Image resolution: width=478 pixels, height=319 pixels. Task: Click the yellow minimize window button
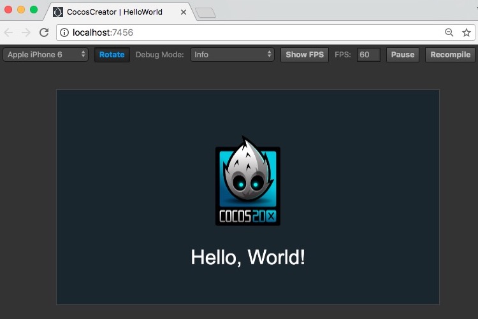point(21,10)
